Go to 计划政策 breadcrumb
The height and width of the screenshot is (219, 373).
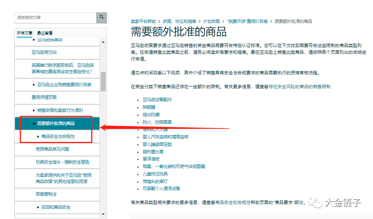click(212, 21)
